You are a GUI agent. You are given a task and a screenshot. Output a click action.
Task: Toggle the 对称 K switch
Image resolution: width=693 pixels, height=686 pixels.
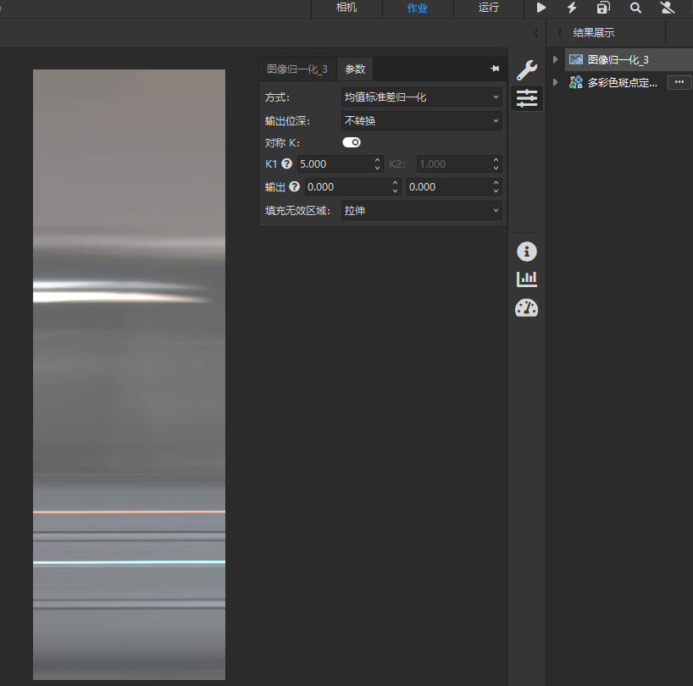click(352, 142)
